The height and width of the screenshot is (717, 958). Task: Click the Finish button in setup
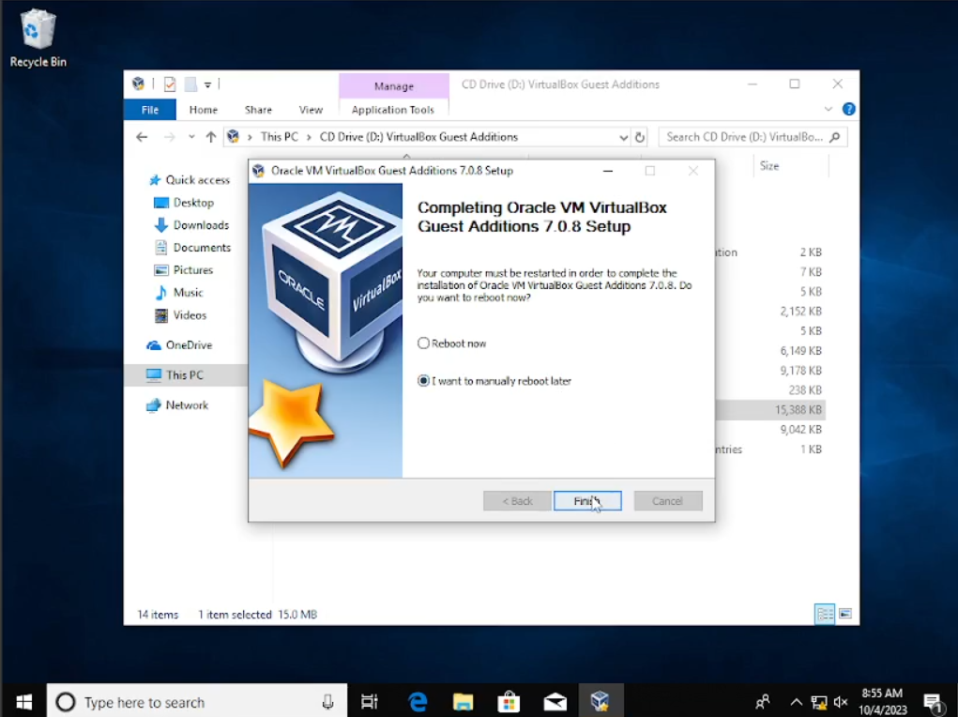pos(587,501)
